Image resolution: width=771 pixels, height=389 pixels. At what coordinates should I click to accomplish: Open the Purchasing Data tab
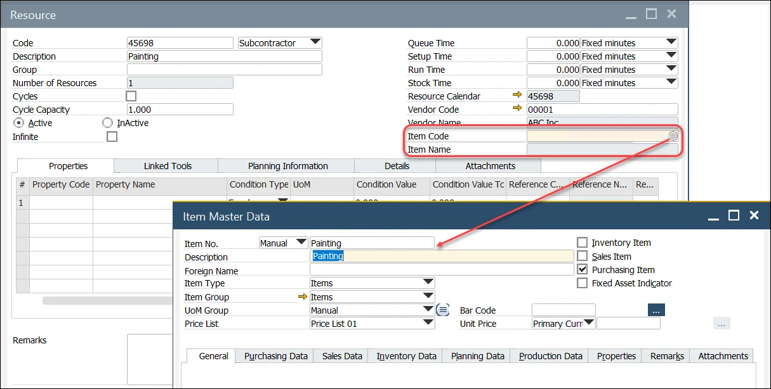[275, 356]
